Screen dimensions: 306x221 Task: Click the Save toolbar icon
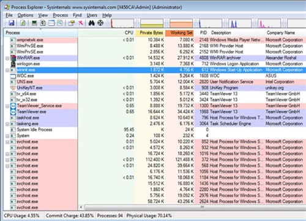coord(12,23)
